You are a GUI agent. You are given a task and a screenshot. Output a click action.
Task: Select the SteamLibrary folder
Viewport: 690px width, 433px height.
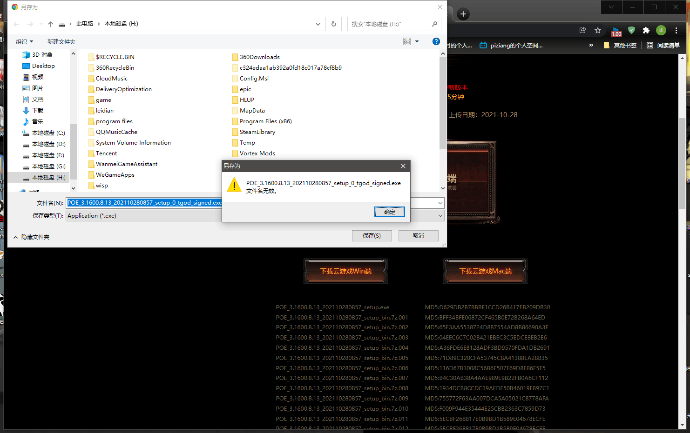pos(254,132)
